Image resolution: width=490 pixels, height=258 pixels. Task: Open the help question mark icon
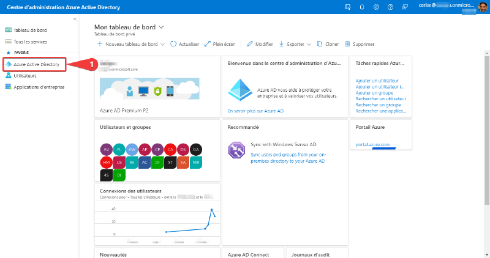pyautogui.click(x=390, y=7)
